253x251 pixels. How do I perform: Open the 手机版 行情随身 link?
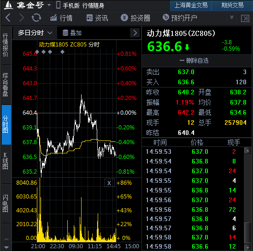pos(83,6)
